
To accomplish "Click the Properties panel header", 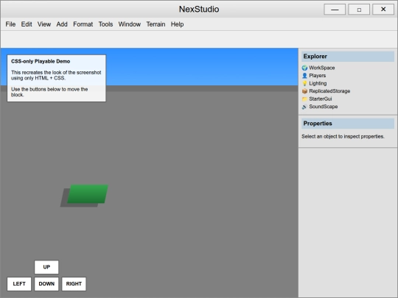I will click(348, 124).
